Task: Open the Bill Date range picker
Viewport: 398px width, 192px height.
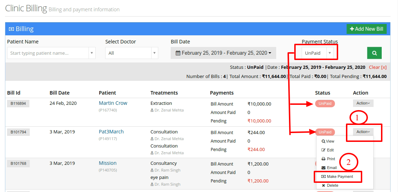Action: tap(223, 53)
